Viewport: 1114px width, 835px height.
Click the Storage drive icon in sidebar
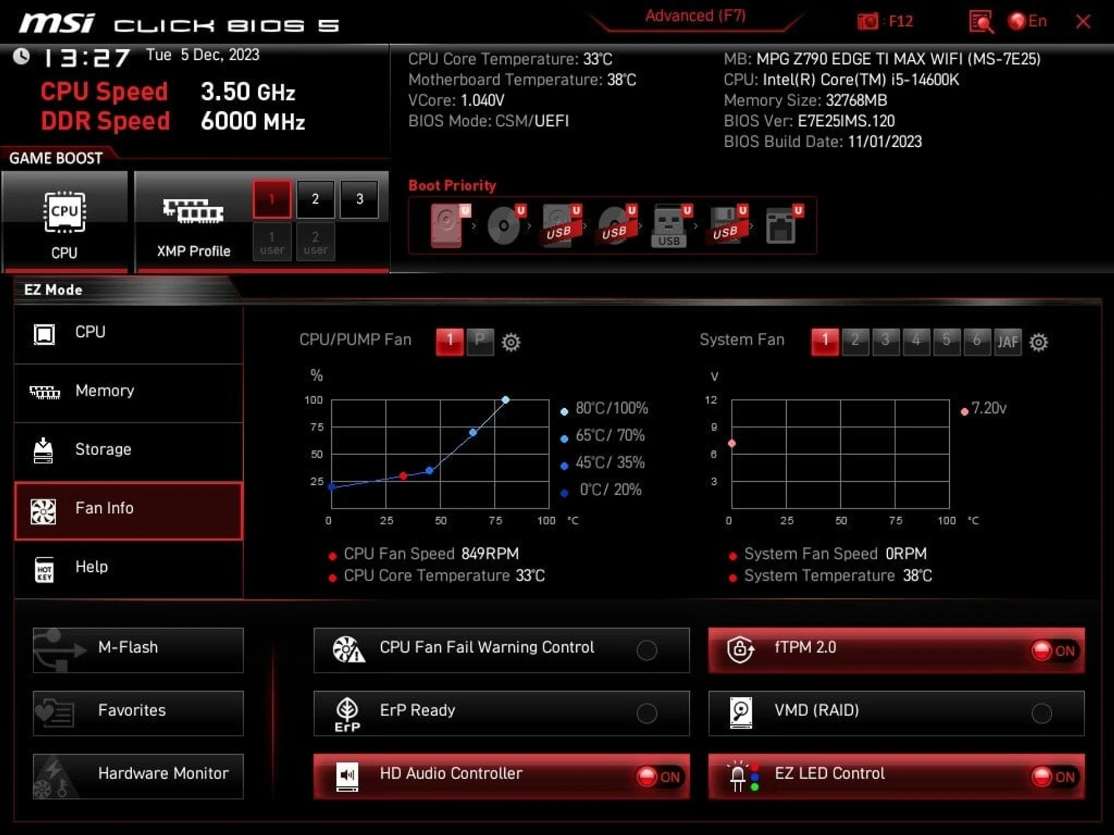pyautogui.click(x=44, y=451)
